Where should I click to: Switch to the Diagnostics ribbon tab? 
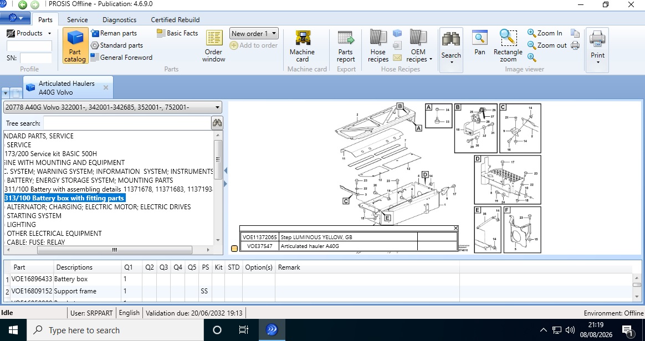(119, 20)
